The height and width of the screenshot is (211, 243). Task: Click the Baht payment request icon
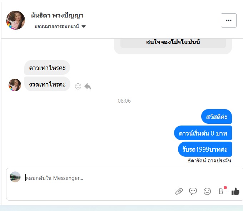point(221,191)
